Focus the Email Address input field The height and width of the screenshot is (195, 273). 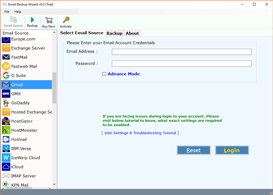click(x=182, y=52)
